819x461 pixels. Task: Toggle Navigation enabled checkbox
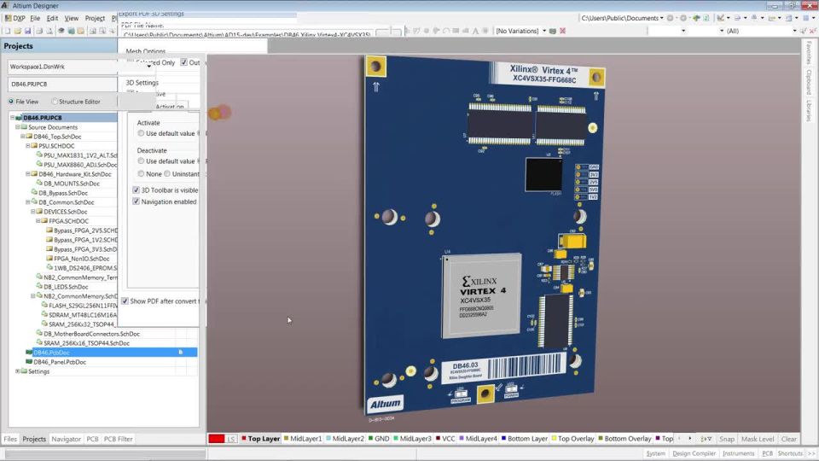pos(136,201)
